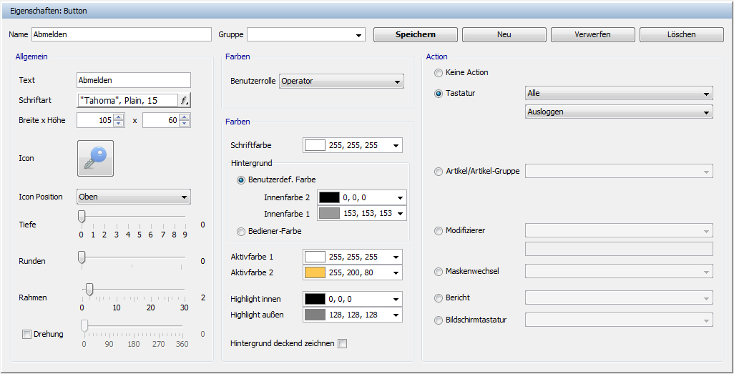
Task: Open the Modifizierer dropdown
Action: (x=619, y=231)
